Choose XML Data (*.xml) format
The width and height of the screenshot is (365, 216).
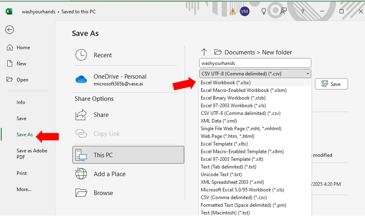coord(255,121)
